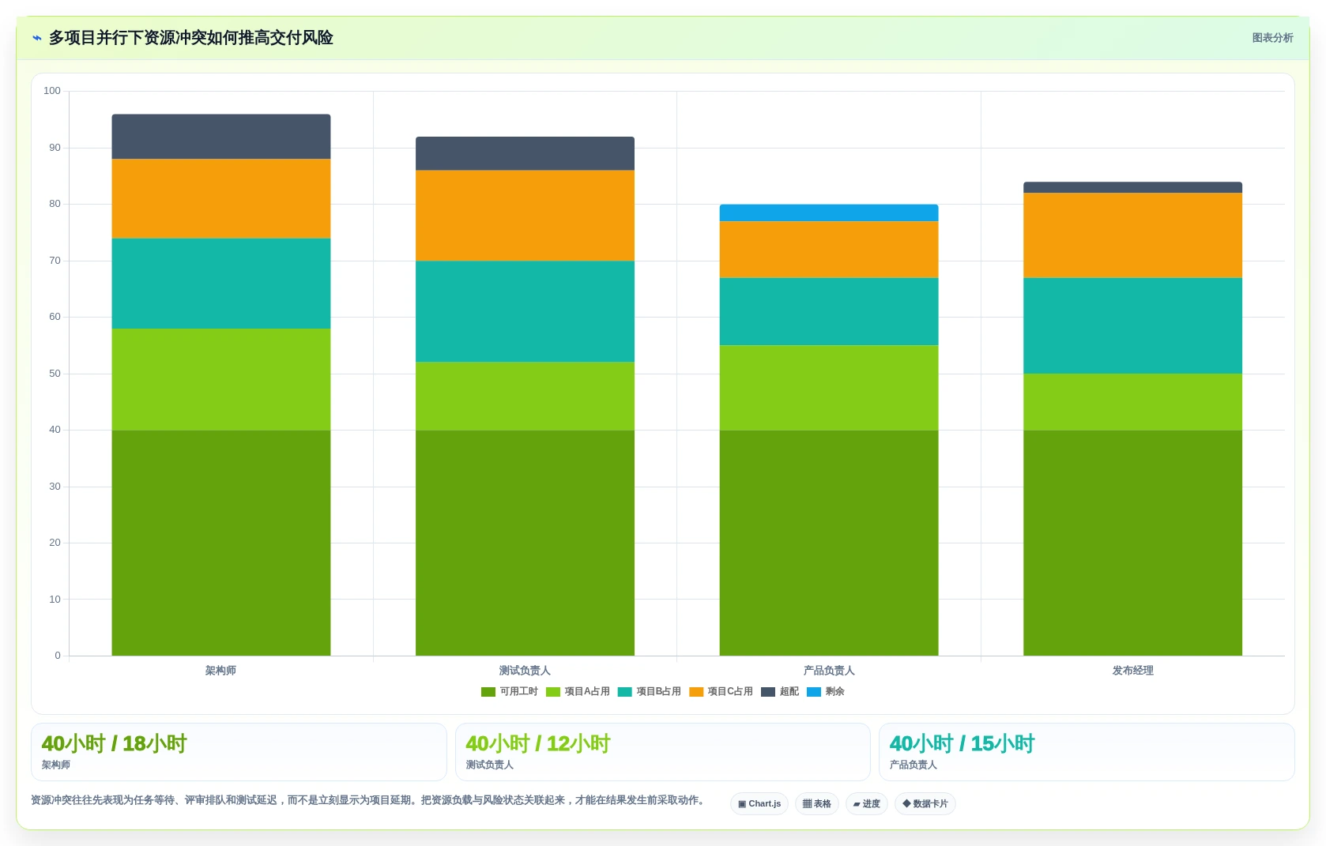Toggle the 超配 legend swatch

(768, 692)
